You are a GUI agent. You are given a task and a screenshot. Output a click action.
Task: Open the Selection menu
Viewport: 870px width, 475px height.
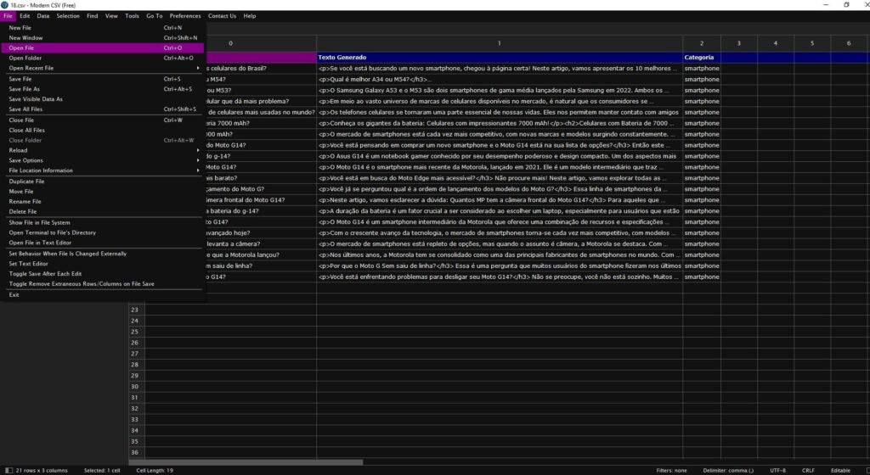(x=68, y=16)
